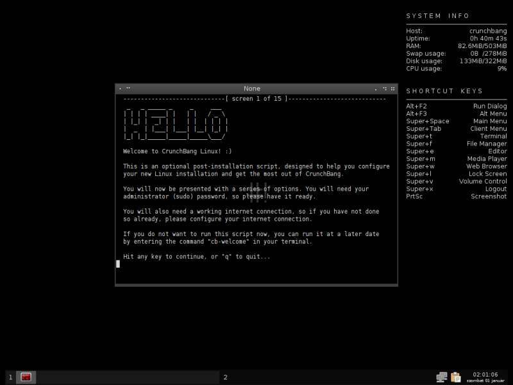This screenshot has height=385, width=513.
Task: Click the CPU usage value '9%'
Action: click(502, 69)
